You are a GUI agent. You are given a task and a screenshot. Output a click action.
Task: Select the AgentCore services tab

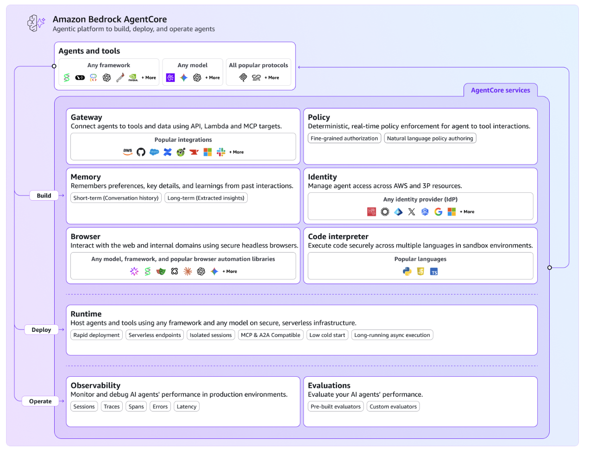[x=501, y=90]
